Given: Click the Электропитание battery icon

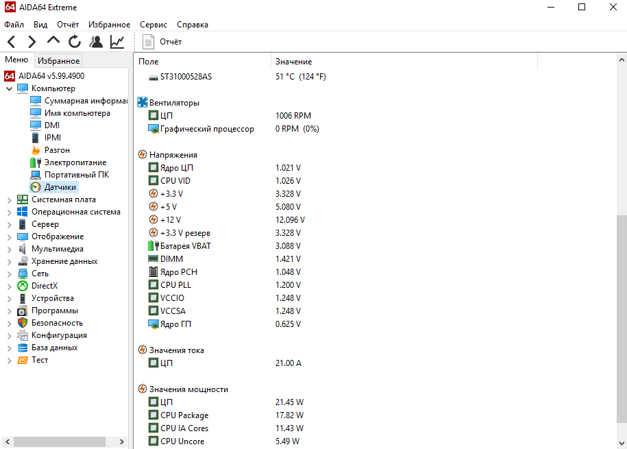Looking at the screenshot, I should pyautogui.click(x=36, y=162).
